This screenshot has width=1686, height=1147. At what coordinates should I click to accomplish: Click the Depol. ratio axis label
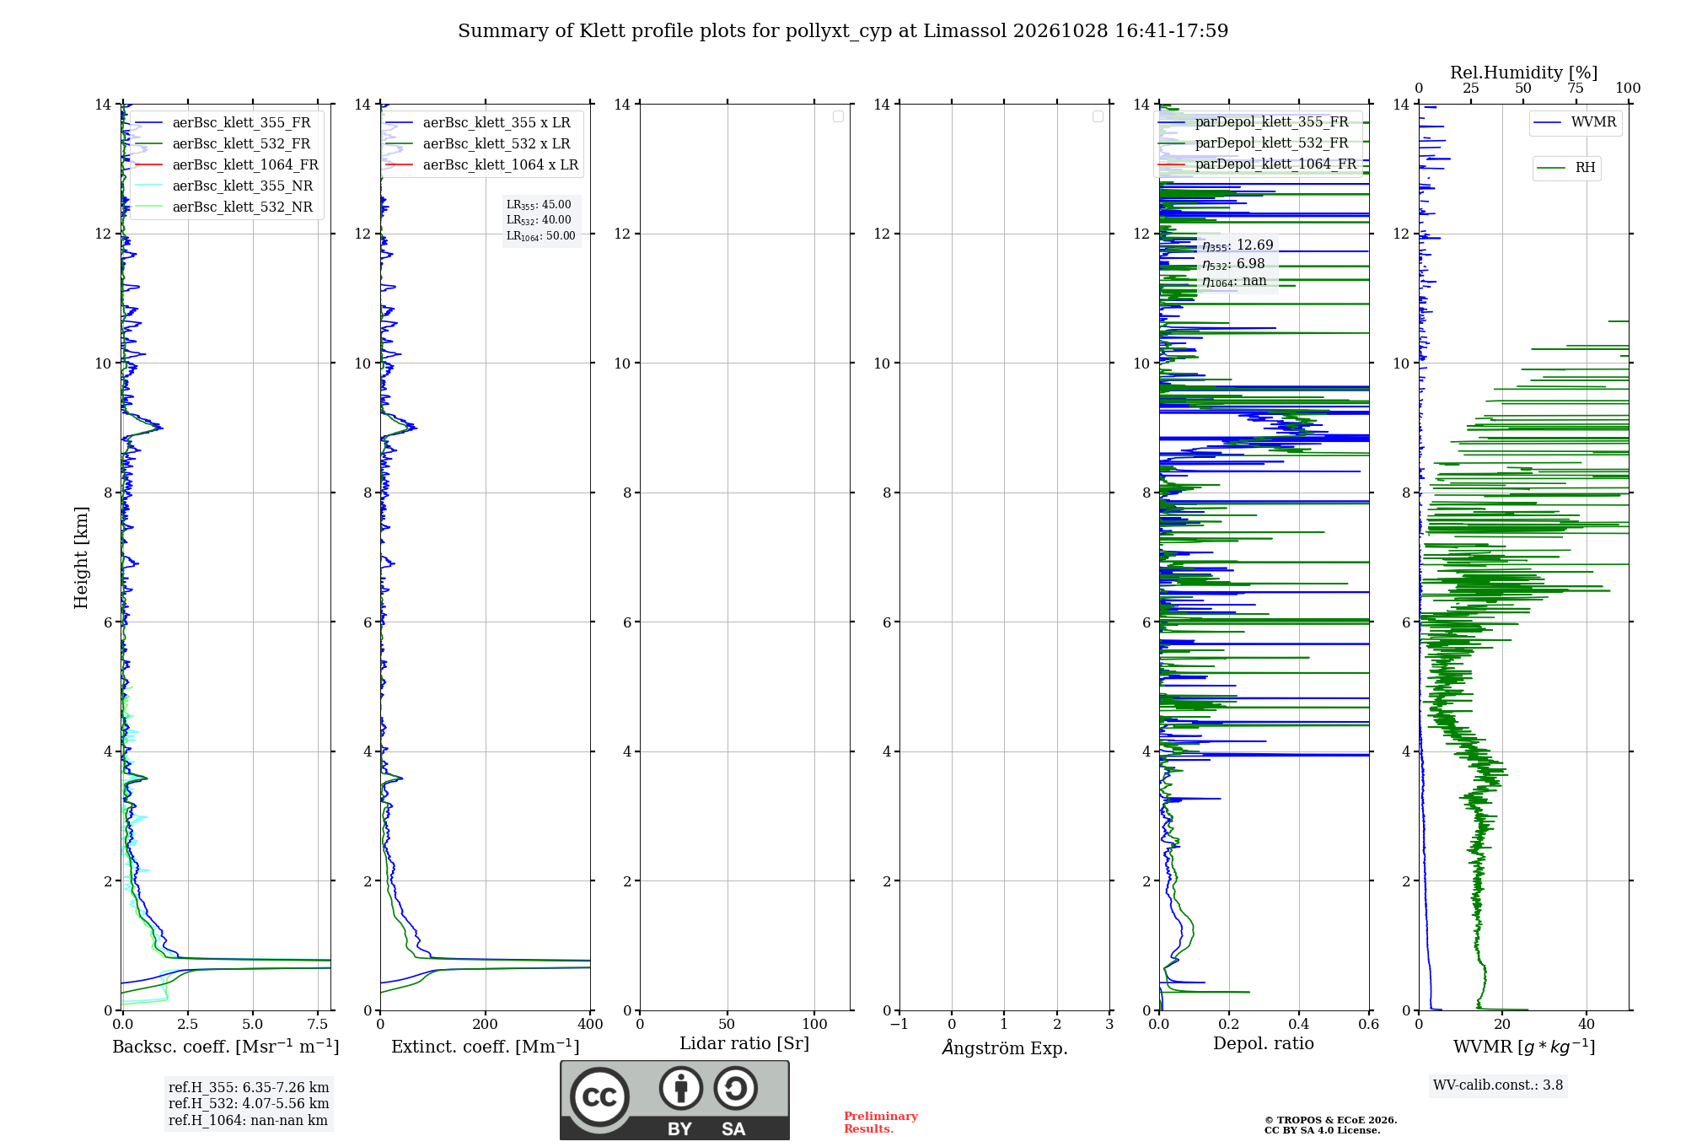(1264, 1044)
